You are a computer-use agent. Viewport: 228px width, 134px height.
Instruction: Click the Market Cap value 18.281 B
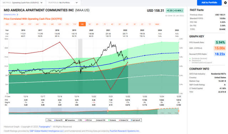pyautogui.click(x=222, y=81)
